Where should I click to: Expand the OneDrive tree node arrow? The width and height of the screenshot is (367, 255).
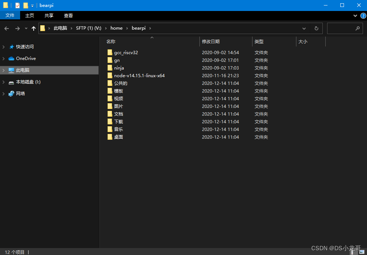click(4, 59)
